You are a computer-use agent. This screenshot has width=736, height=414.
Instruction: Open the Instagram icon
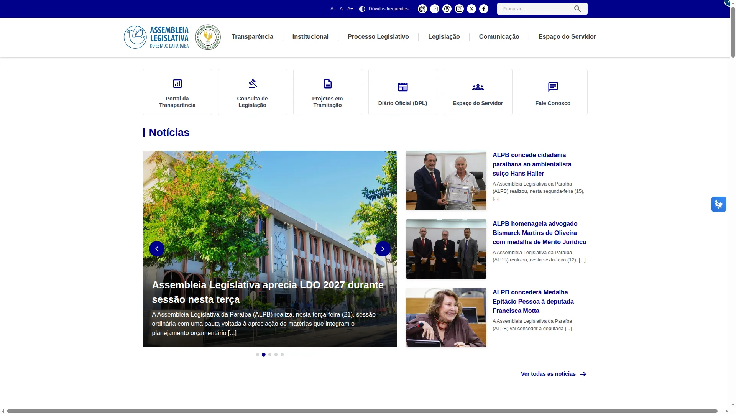[x=459, y=9]
